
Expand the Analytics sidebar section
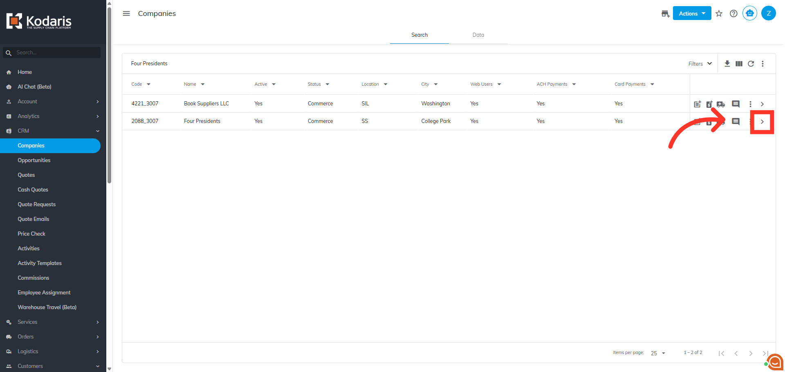click(53, 116)
